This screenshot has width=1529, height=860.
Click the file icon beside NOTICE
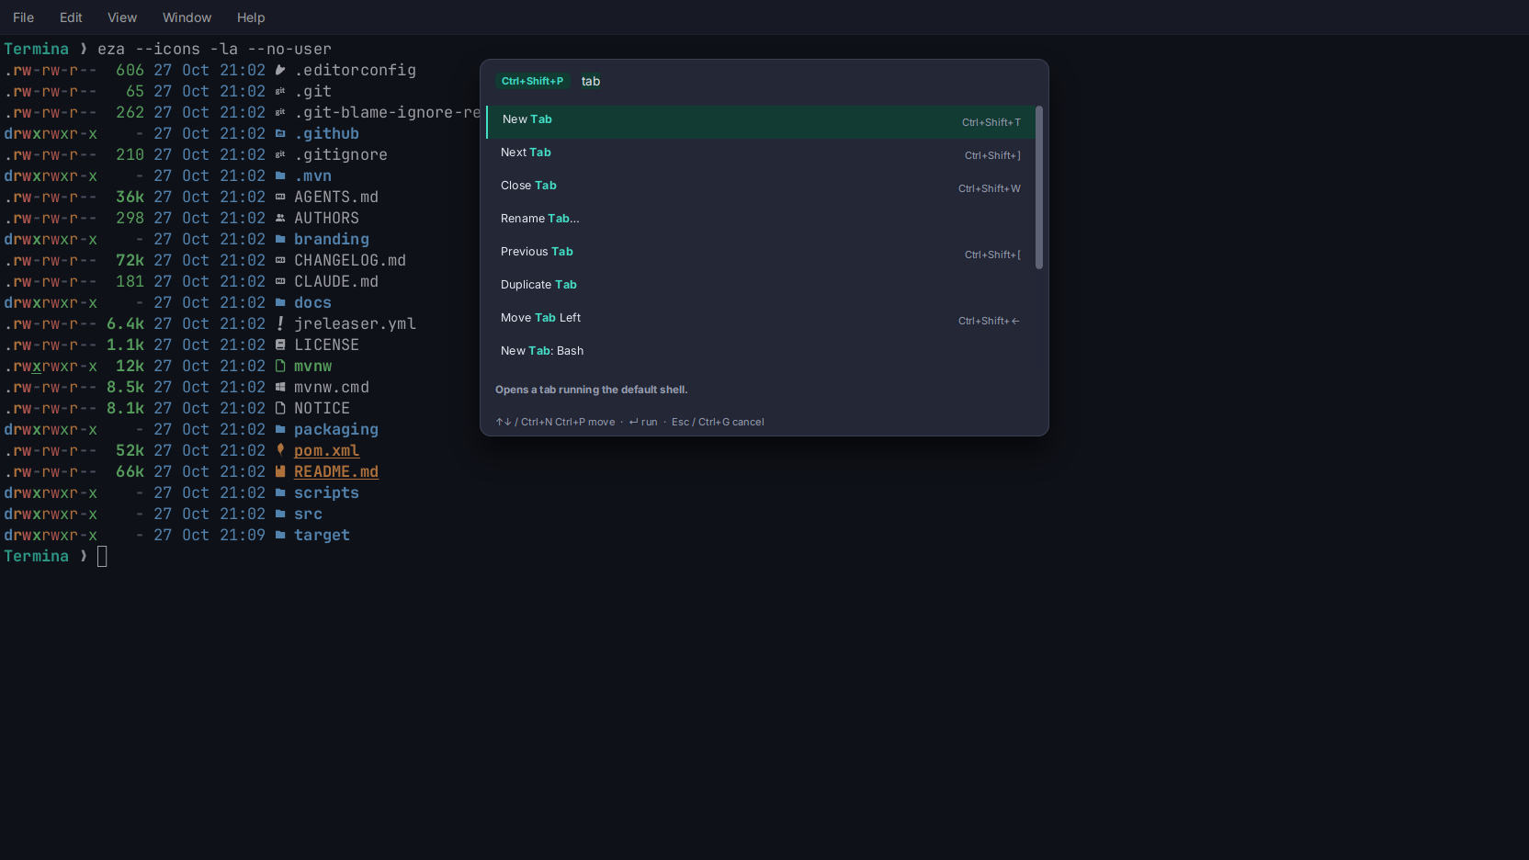pyautogui.click(x=280, y=408)
